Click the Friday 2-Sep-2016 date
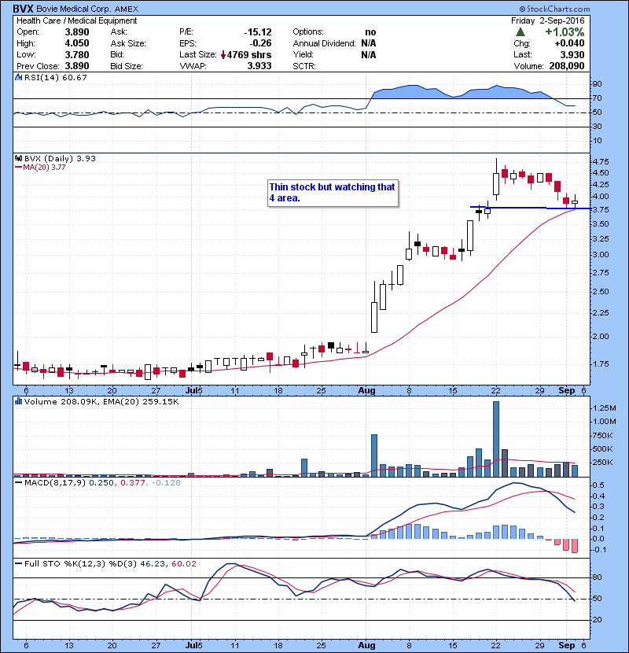Image resolution: width=629 pixels, height=653 pixels. [x=548, y=20]
